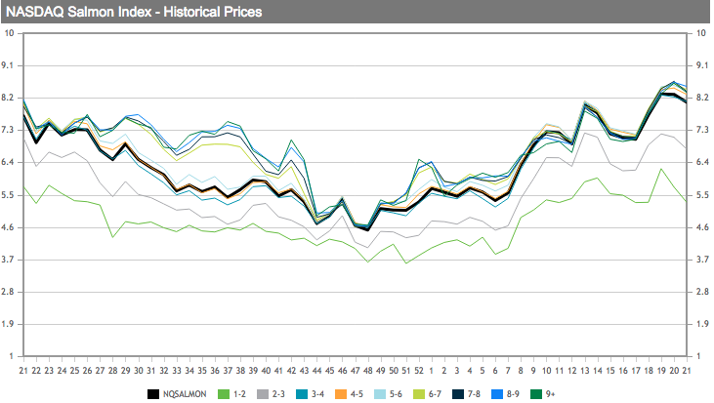Click the bright blue 8-9 legend swatch
This screenshot has width=714, height=403.
497,394
